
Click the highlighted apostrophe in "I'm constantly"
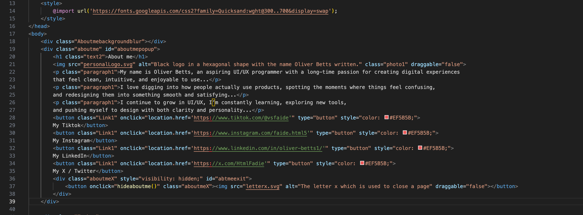213,102
